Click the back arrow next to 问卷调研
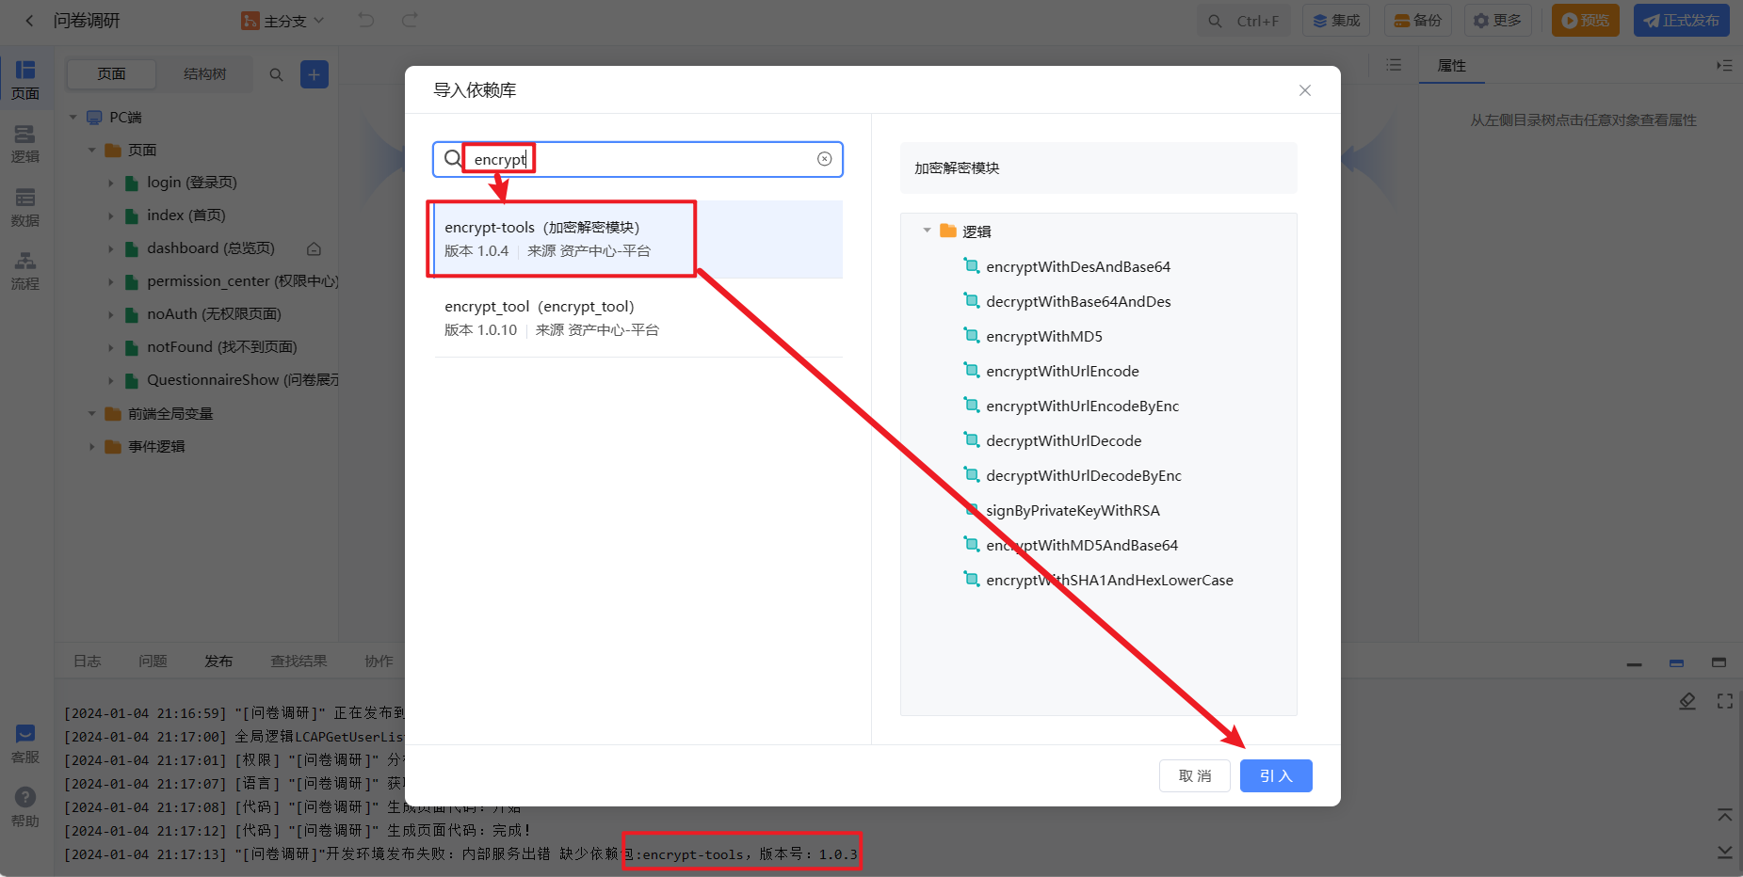Viewport: 1743px width, 877px height. [29, 21]
